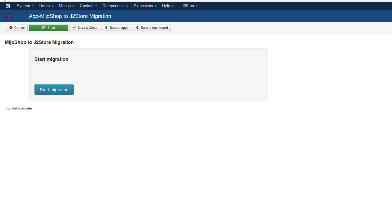Expand the Components menu

pos(115,6)
